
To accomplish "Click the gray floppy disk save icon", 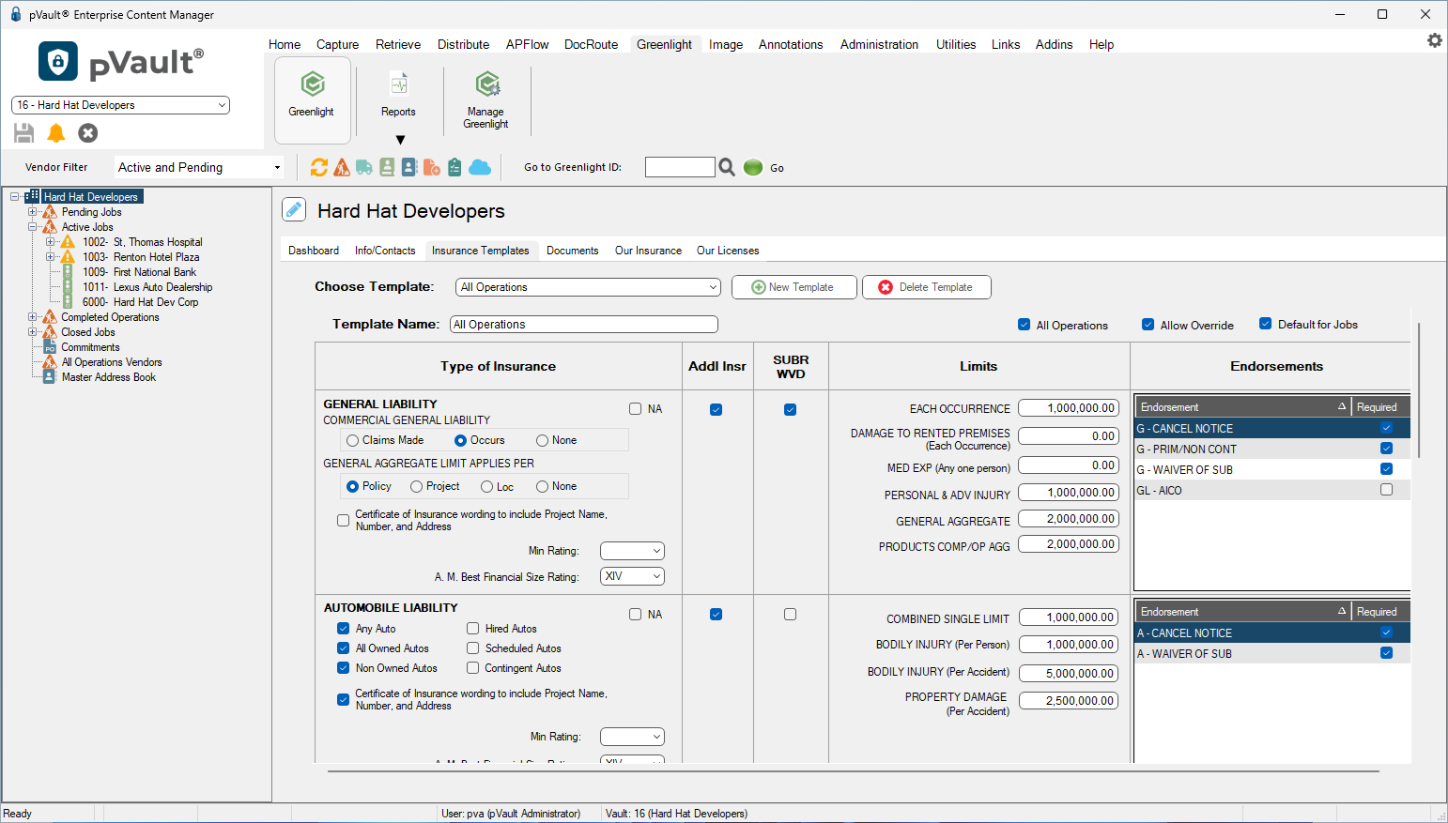I will click(24, 133).
